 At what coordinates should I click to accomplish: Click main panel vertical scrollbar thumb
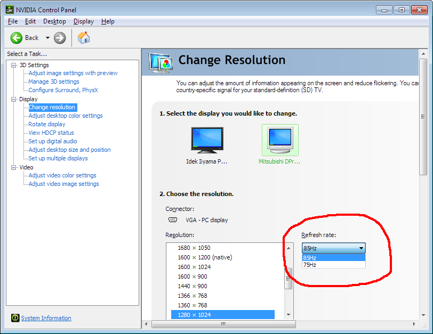pos(423,117)
